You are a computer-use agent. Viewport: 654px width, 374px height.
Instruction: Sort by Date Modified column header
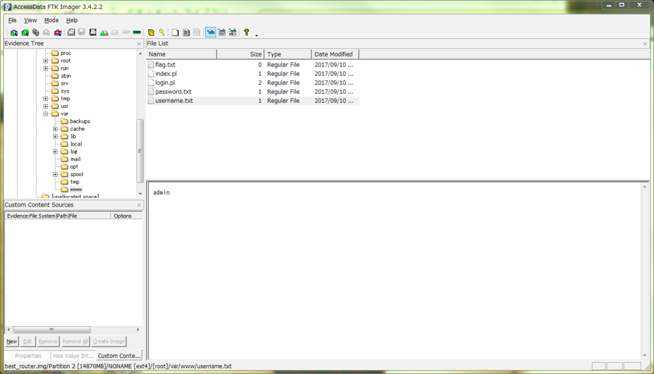(335, 54)
